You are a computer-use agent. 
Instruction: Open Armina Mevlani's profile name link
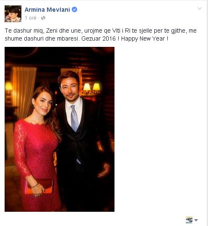[x=47, y=10]
